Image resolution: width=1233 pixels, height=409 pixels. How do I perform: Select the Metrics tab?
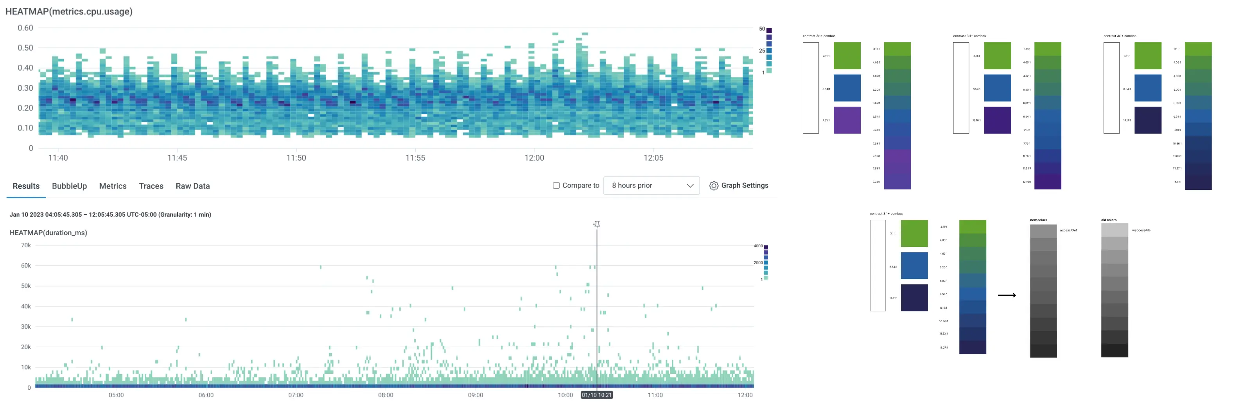coord(113,186)
